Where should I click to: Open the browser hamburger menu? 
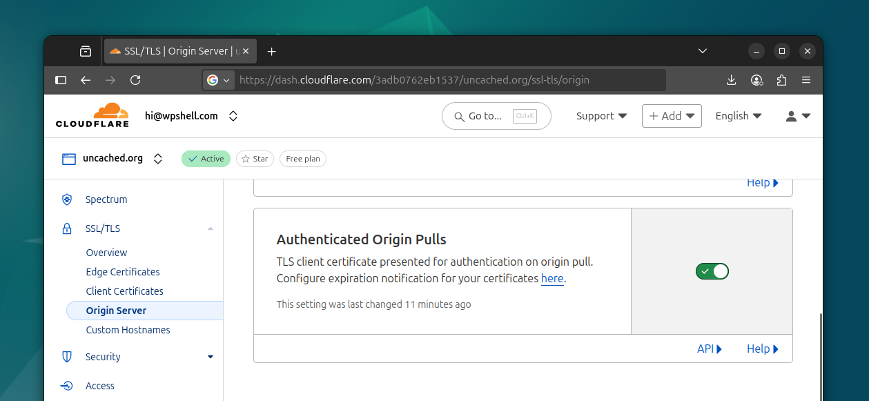point(806,80)
